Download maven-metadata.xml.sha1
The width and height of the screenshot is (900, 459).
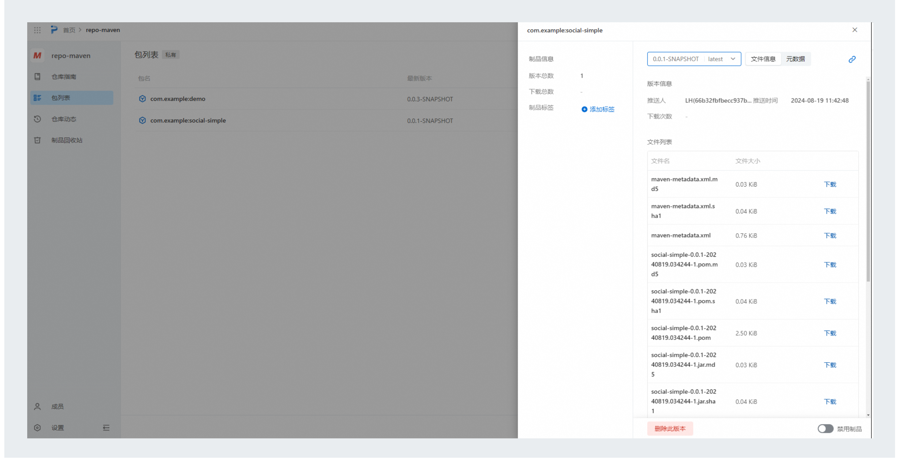pyautogui.click(x=830, y=211)
